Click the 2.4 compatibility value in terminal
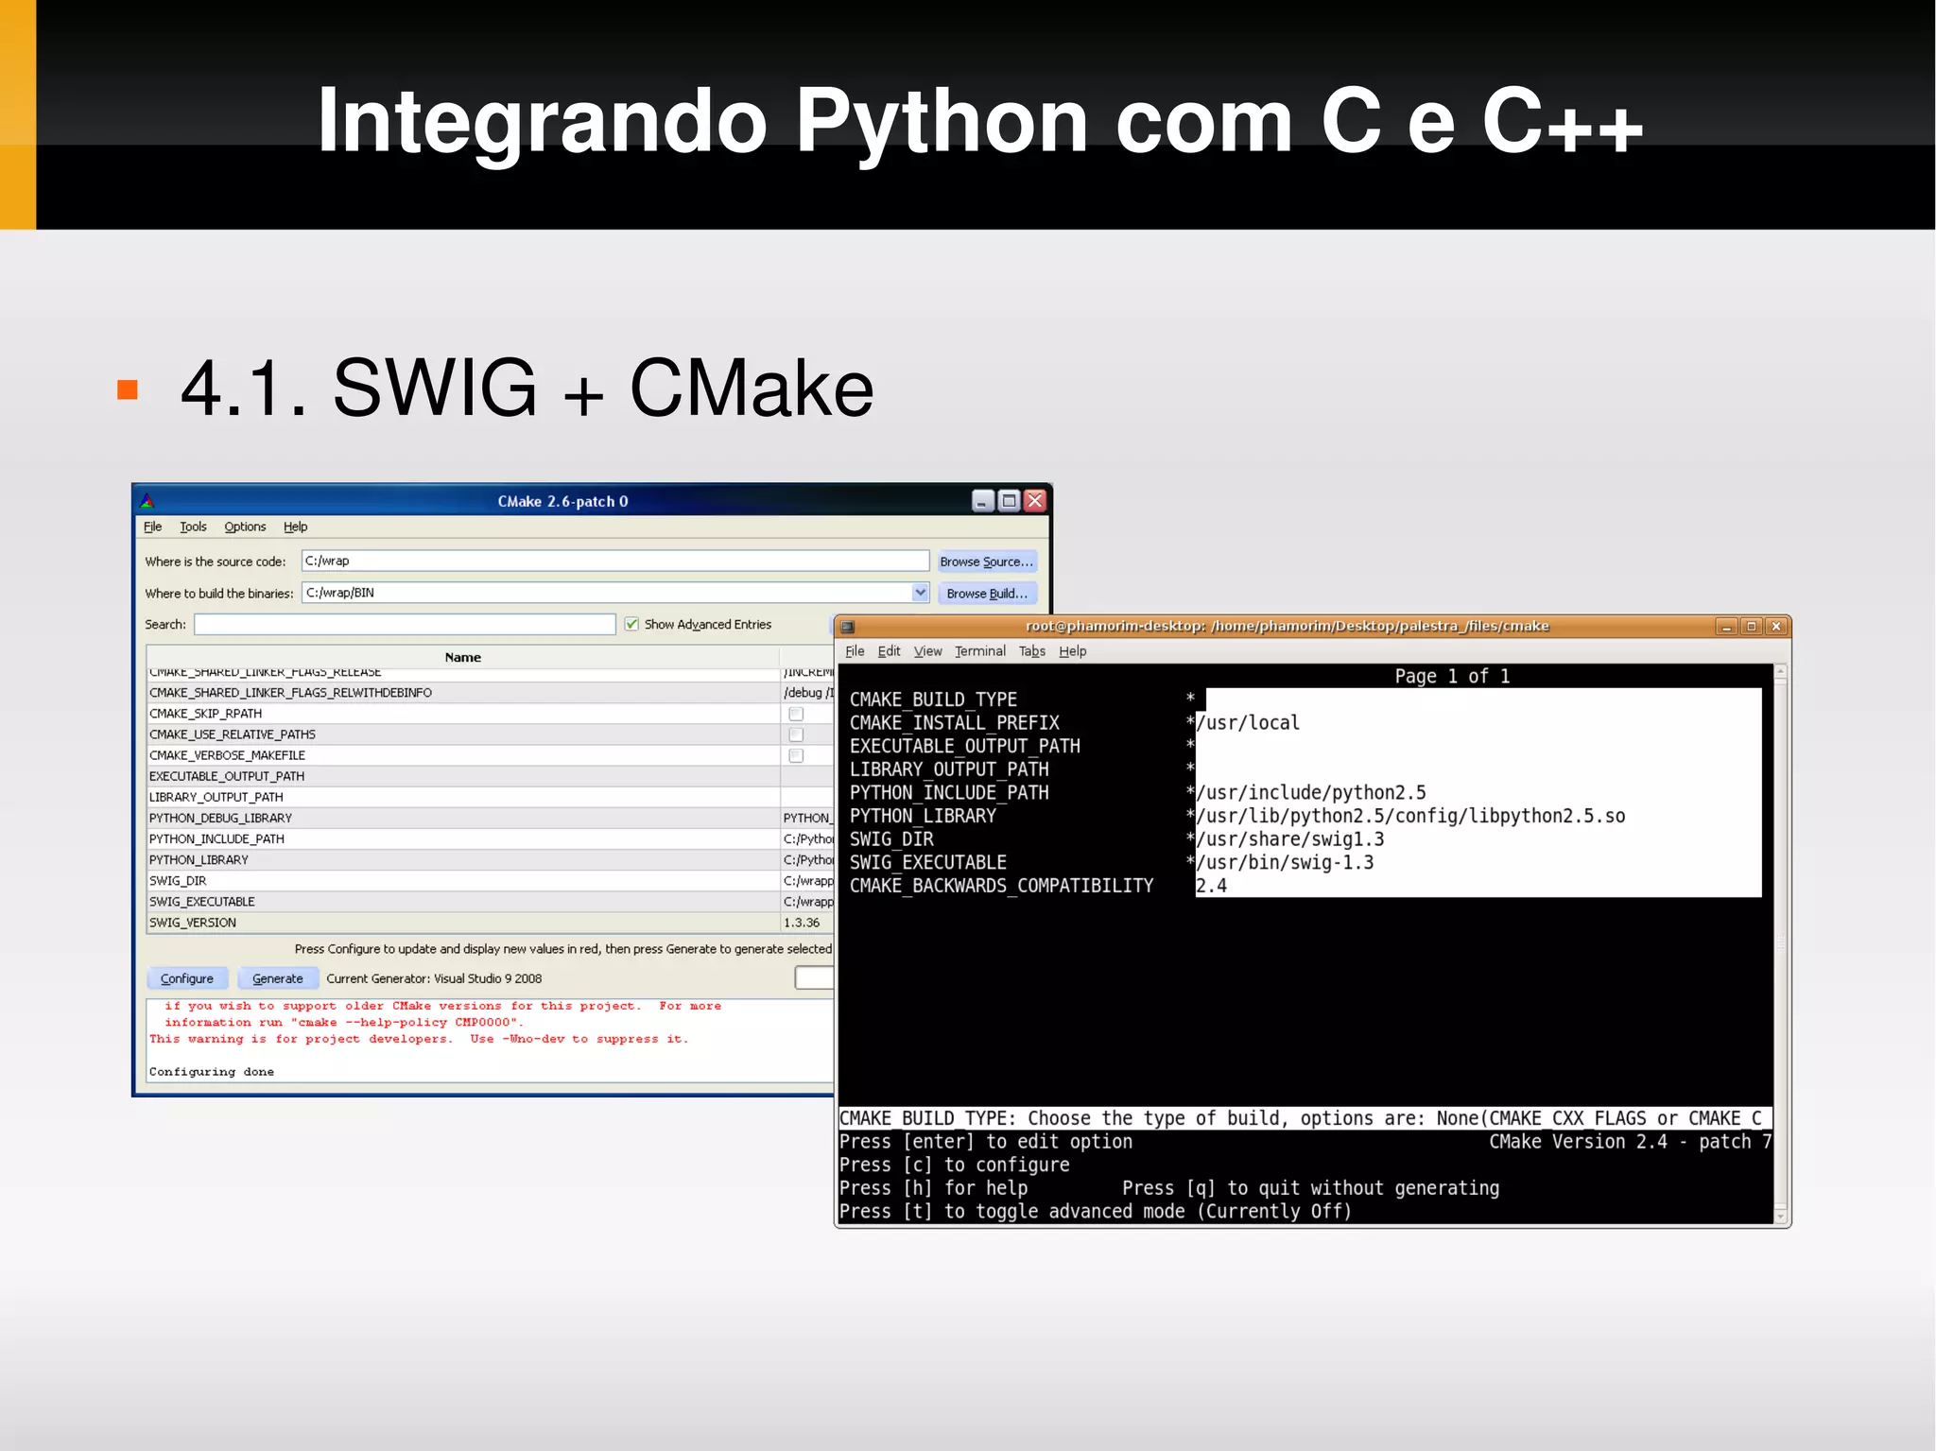The image size is (1936, 1451). coord(1211,886)
